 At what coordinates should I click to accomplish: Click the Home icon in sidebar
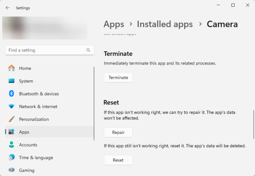point(12,68)
